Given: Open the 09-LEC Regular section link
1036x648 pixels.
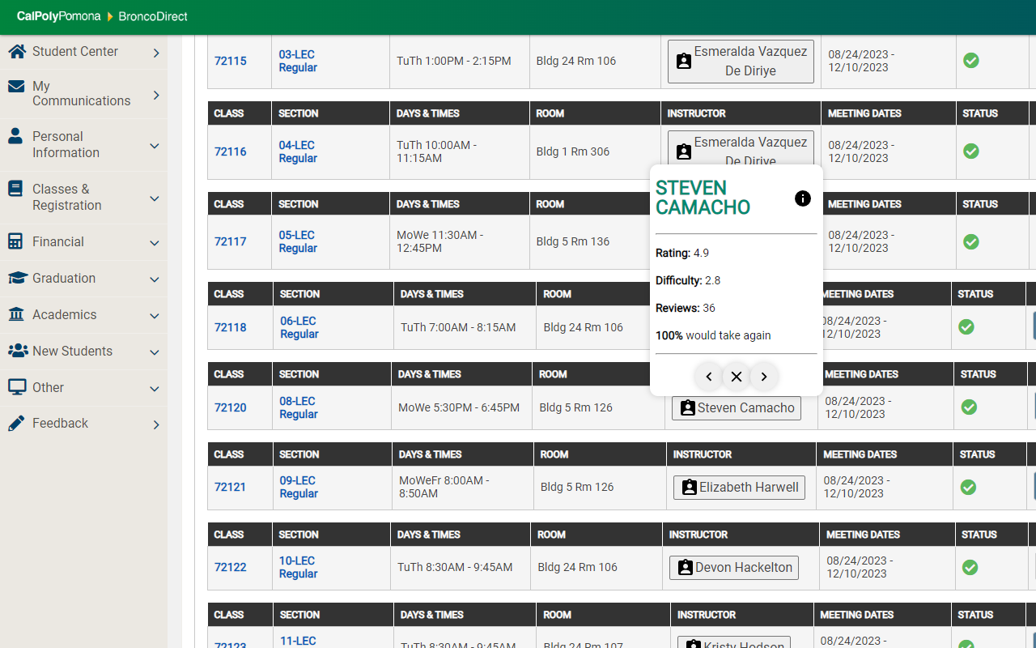Looking at the screenshot, I should pos(299,487).
